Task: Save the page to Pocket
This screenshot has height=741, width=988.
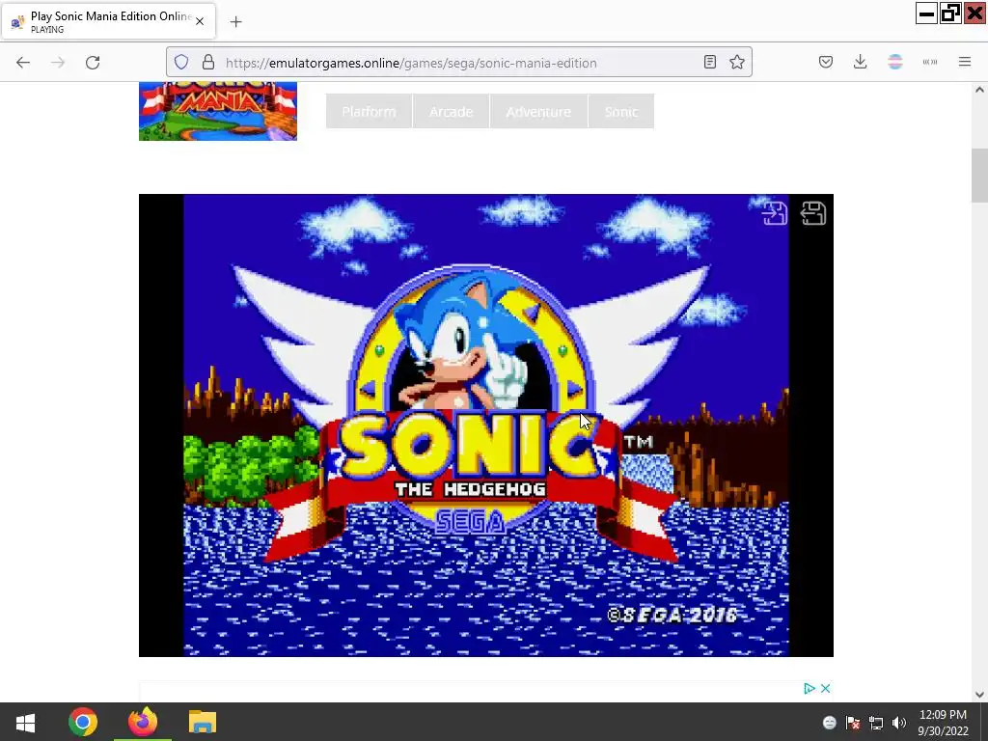Action: pos(826,62)
